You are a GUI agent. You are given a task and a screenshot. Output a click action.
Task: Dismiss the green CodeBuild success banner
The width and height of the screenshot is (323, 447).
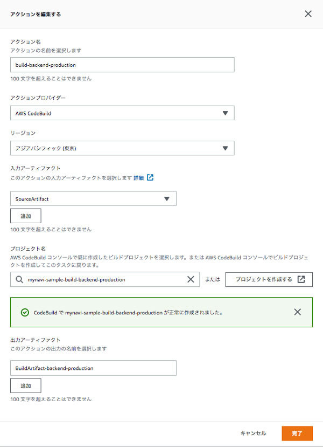(297, 312)
